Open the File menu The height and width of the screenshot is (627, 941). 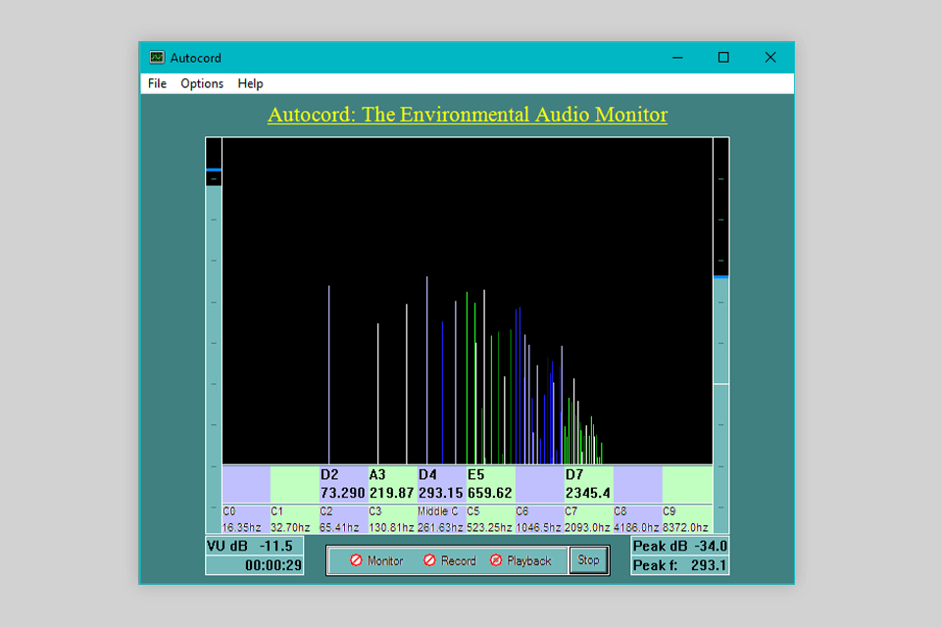click(157, 83)
